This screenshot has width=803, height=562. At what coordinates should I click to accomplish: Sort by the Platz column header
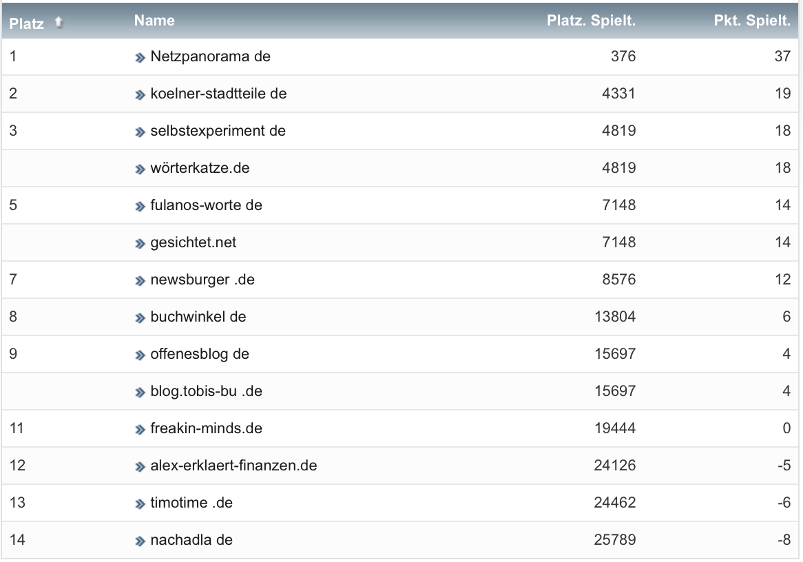click(x=27, y=23)
